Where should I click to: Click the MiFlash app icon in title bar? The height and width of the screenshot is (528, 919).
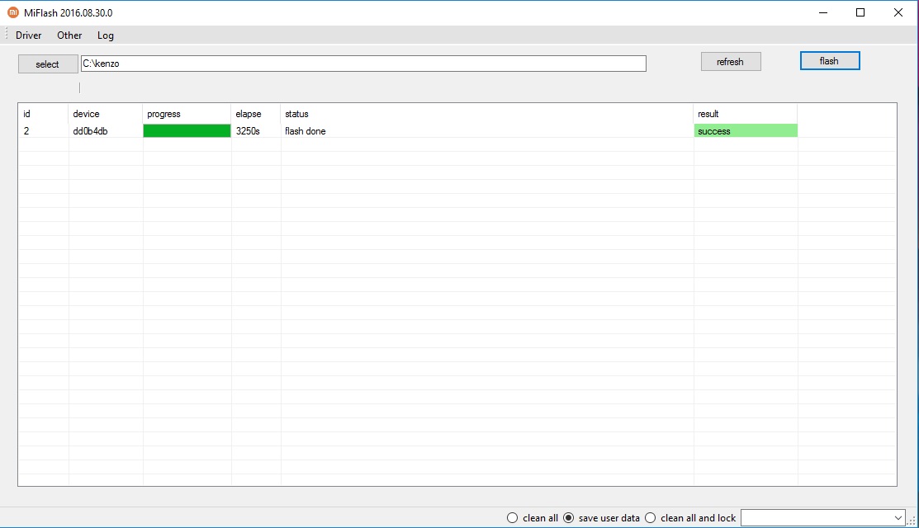13,12
